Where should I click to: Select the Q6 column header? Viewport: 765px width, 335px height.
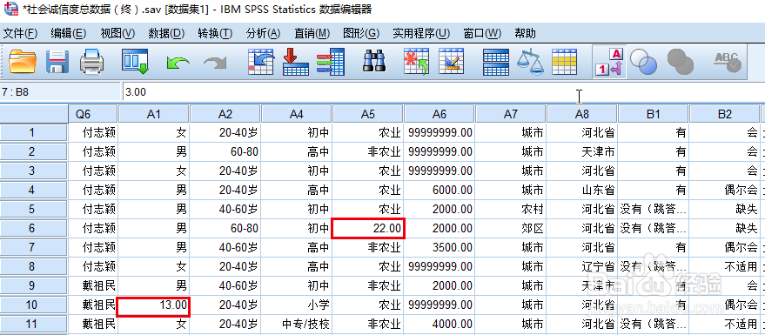[93, 114]
